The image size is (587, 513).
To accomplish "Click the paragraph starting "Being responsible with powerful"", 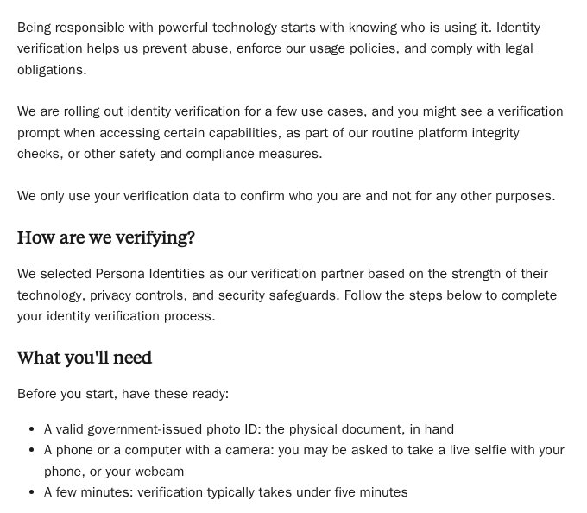I will tap(279, 48).
